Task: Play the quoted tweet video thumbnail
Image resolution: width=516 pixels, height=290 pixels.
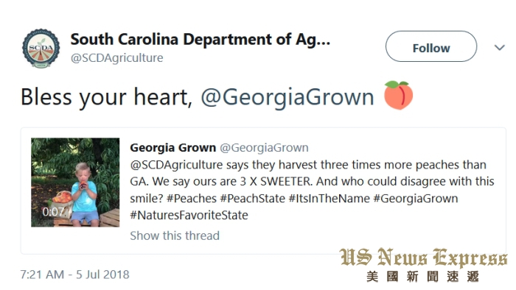Action: [x=75, y=183]
